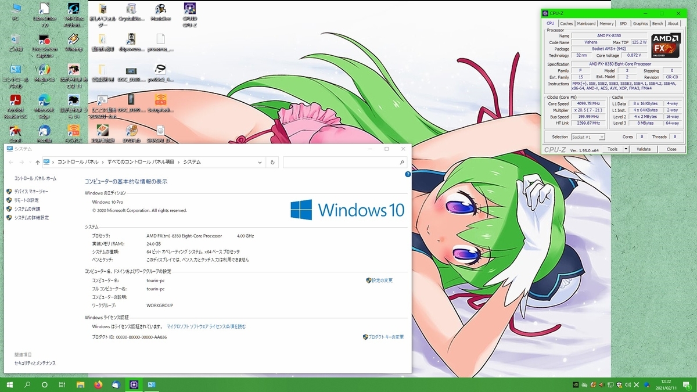Click the Validate button in CPU-Z

tap(644, 149)
